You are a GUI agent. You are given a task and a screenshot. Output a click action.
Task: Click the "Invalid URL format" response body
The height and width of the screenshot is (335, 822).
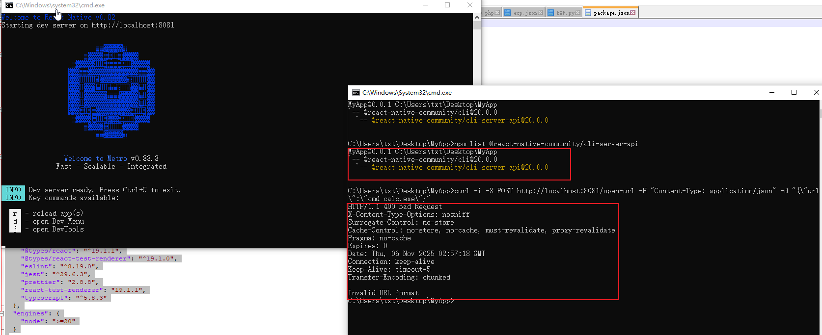pyautogui.click(x=383, y=293)
